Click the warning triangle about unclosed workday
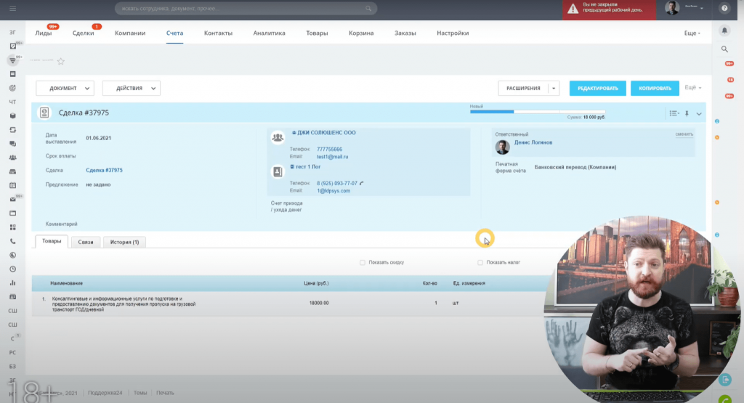Image resolution: width=744 pixels, height=403 pixels. [573, 9]
